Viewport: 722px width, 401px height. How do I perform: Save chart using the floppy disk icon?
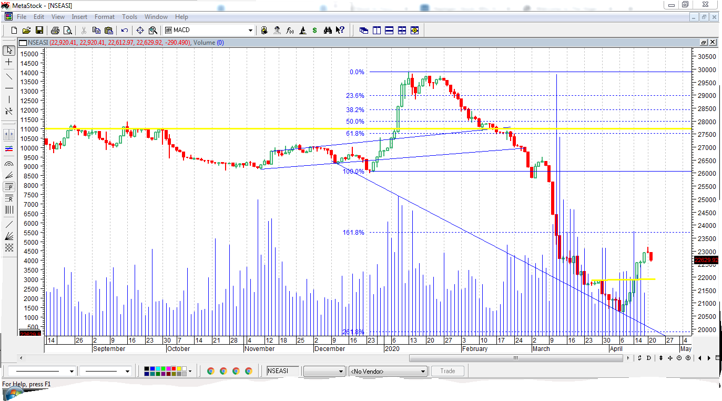(x=38, y=31)
